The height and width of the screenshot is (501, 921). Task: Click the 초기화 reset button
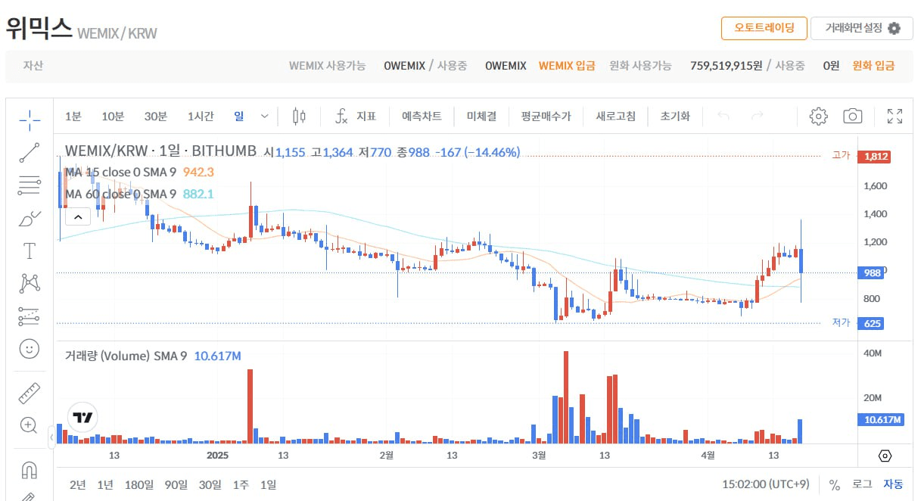click(675, 117)
